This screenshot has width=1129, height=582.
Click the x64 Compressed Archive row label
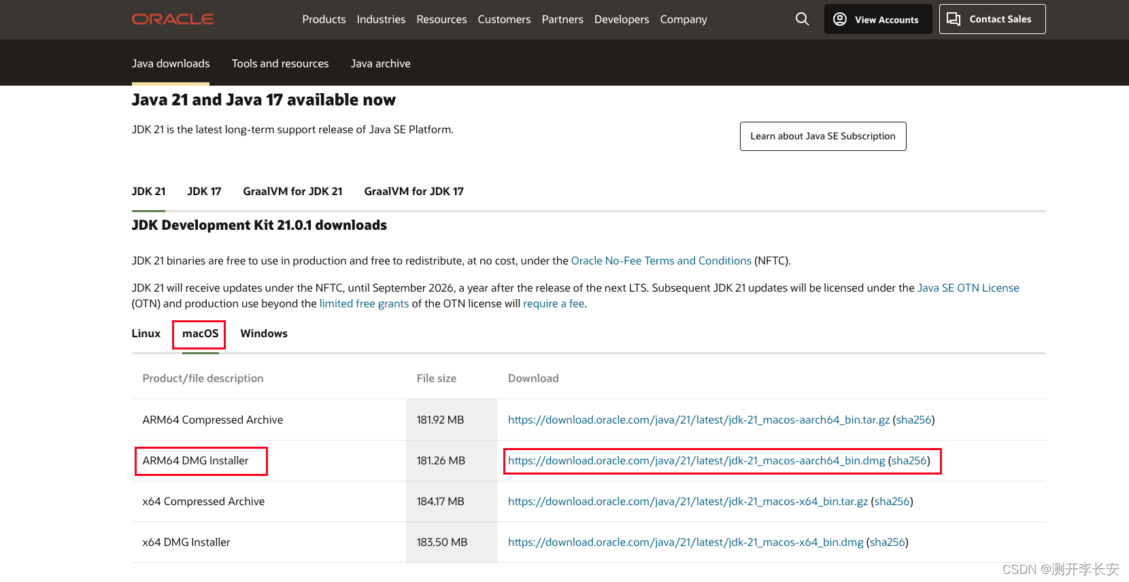point(203,501)
